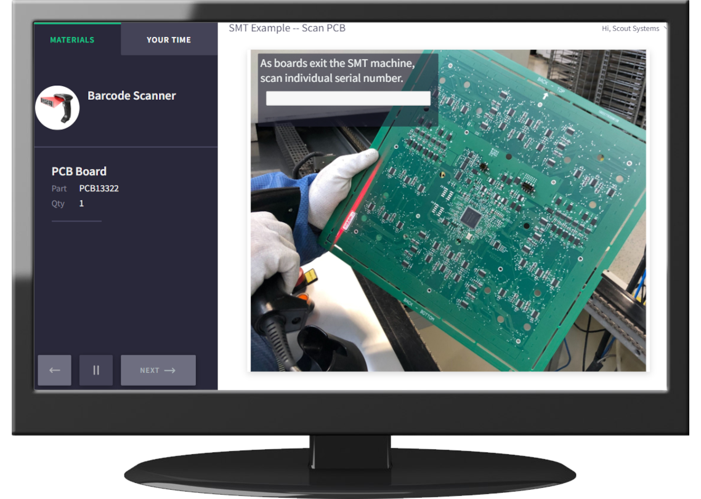Click the Barcode Scanner label text
The width and height of the screenshot is (701, 499).
coord(131,96)
